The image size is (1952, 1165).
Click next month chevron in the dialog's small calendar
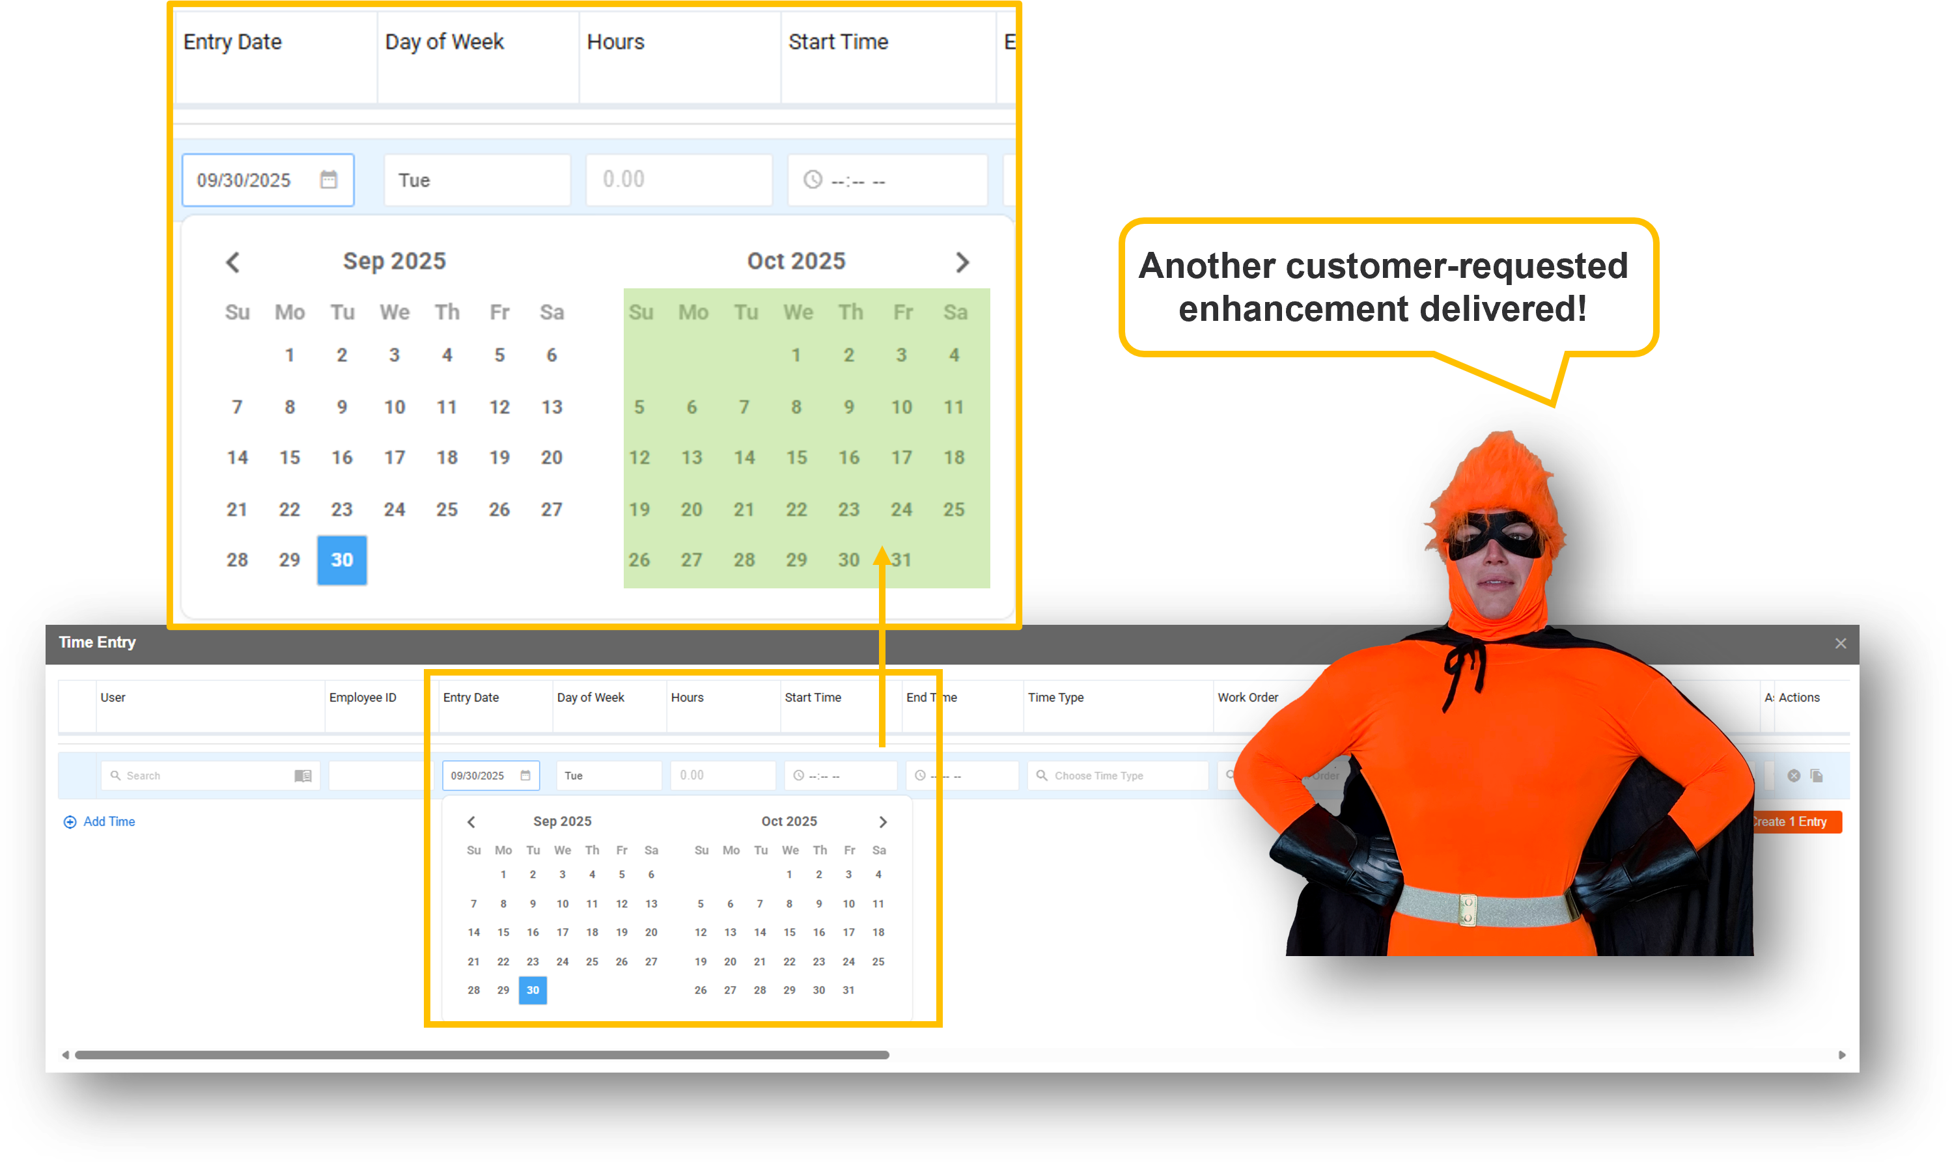[x=882, y=822]
